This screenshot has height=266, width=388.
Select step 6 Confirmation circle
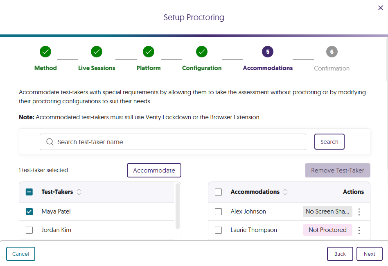tap(332, 52)
